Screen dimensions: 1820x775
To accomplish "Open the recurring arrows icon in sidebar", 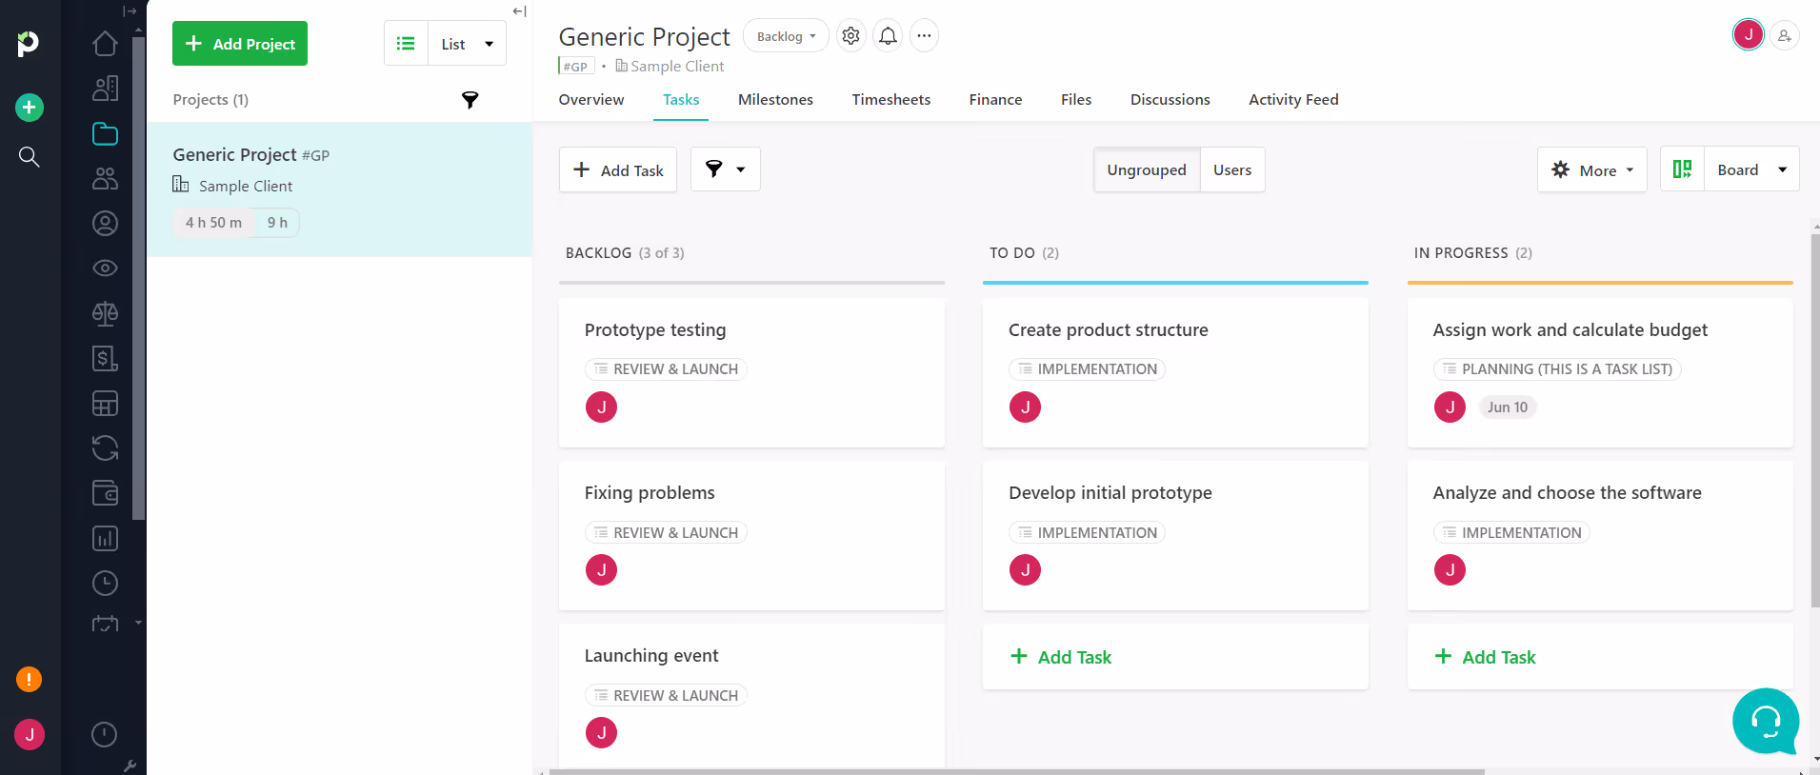I will pyautogui.click(x=105, y=447).
